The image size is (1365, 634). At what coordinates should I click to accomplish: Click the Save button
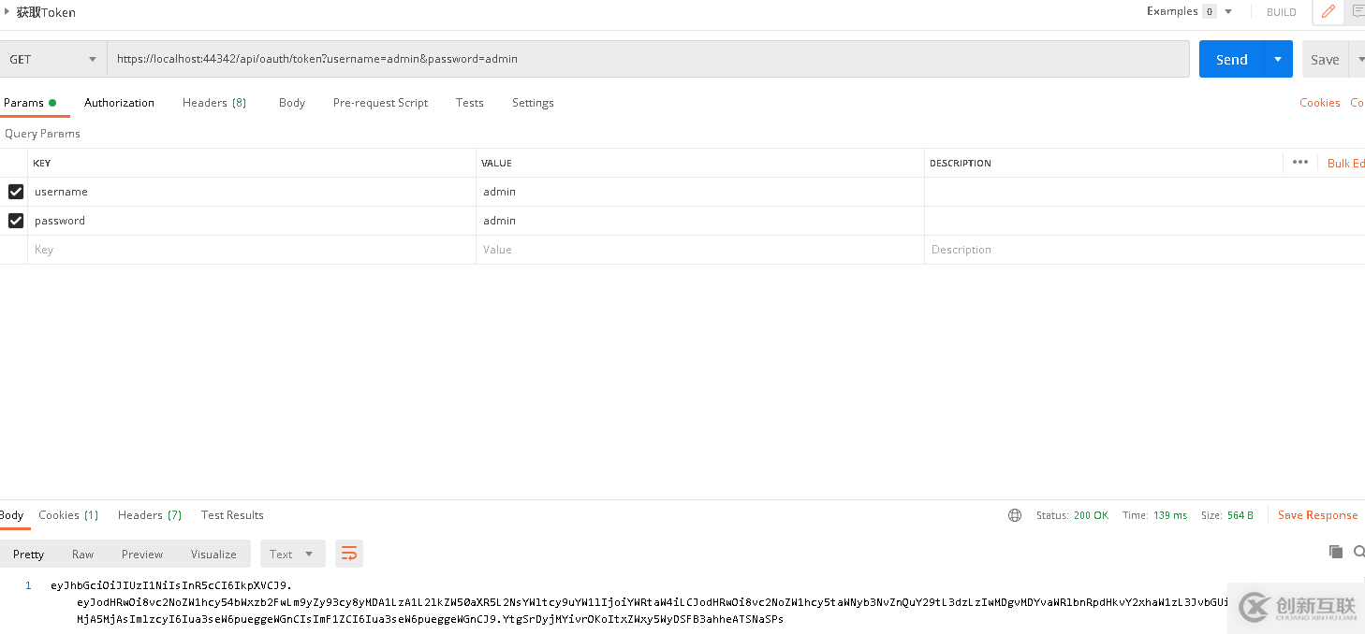1325,59
